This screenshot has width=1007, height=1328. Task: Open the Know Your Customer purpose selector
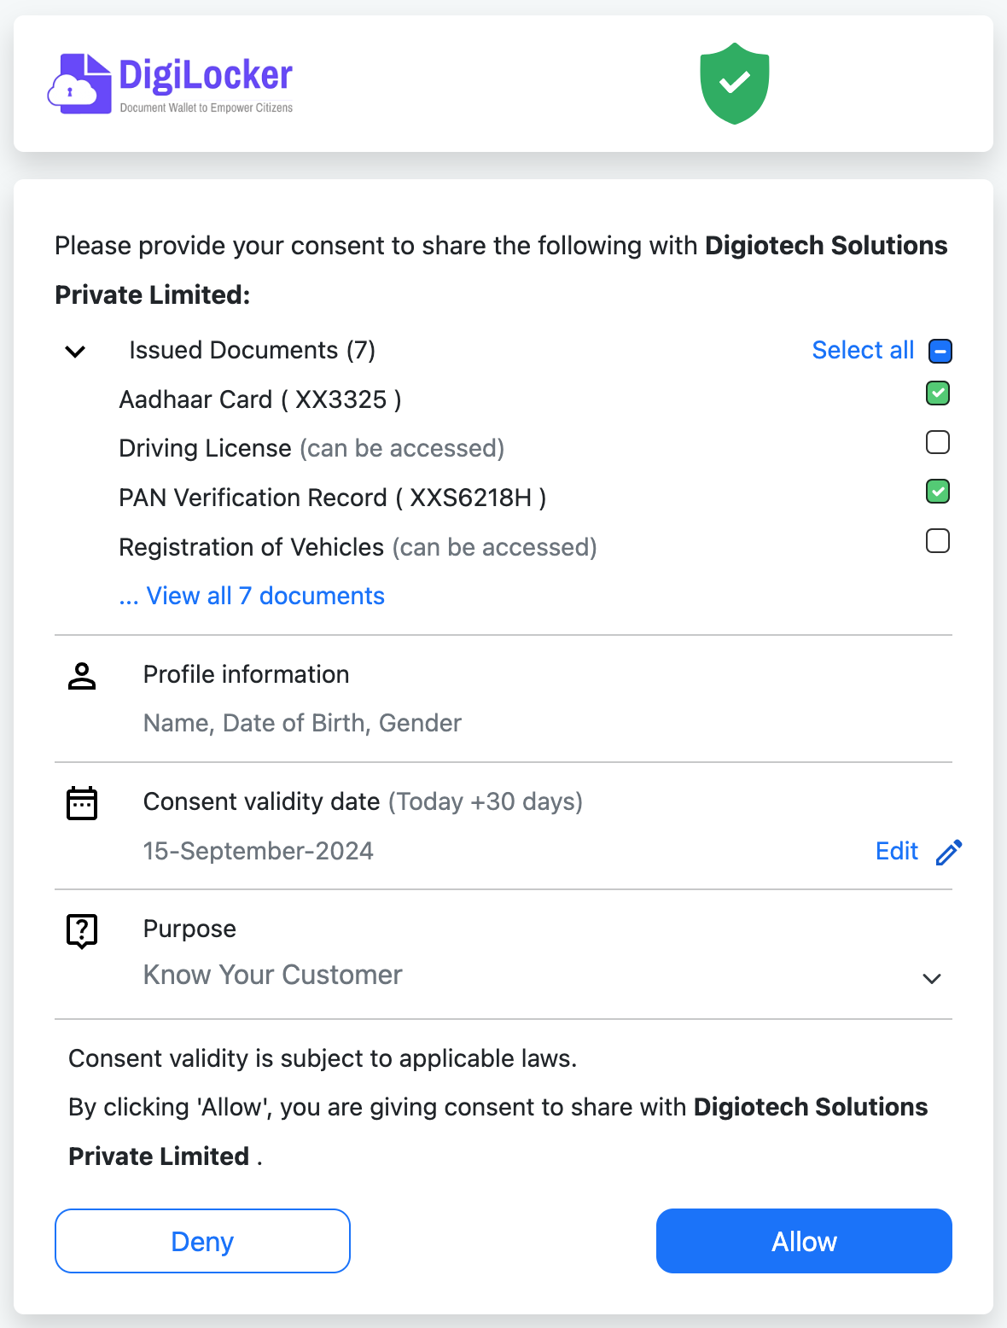click(273, 975)
